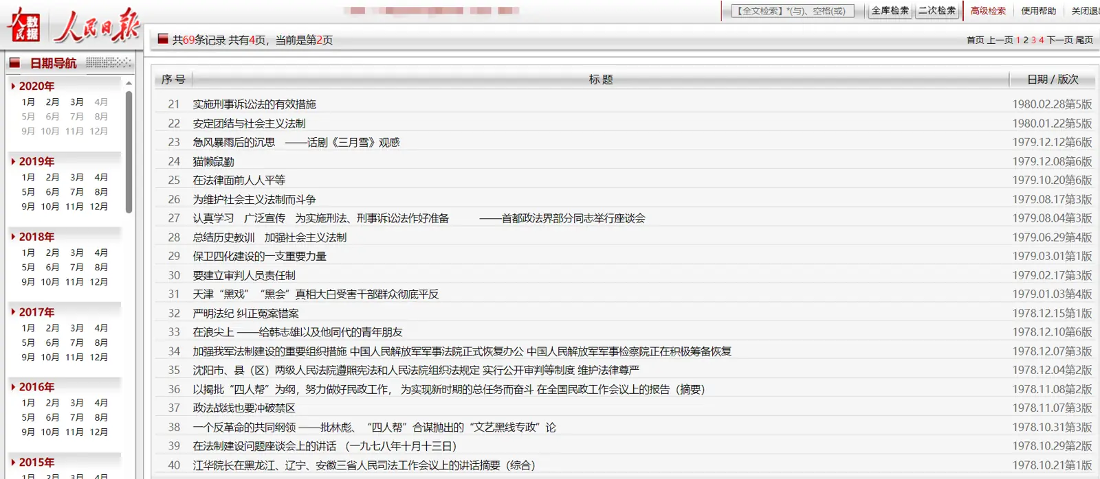Image resolution: width=1100 pixels, height=479 pixels.
Task: Click the date navigation scrollbar thumb
Action: coord(129,152)
